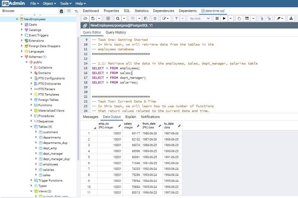Click the Open File toolbar icon
This screenshot has height=198, width=298.
tap(86, 19)
